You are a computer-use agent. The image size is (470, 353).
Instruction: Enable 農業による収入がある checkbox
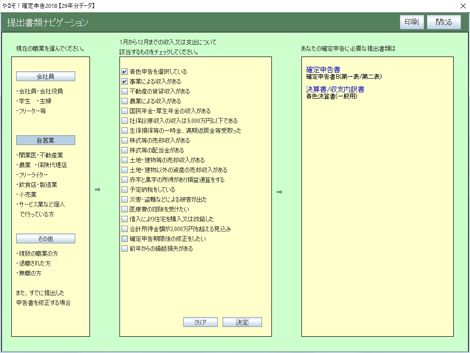click(x=124, y=101)
